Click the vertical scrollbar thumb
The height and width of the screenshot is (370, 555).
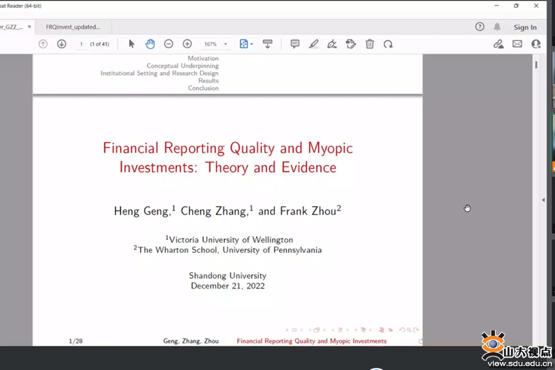(x=536, y=64)
